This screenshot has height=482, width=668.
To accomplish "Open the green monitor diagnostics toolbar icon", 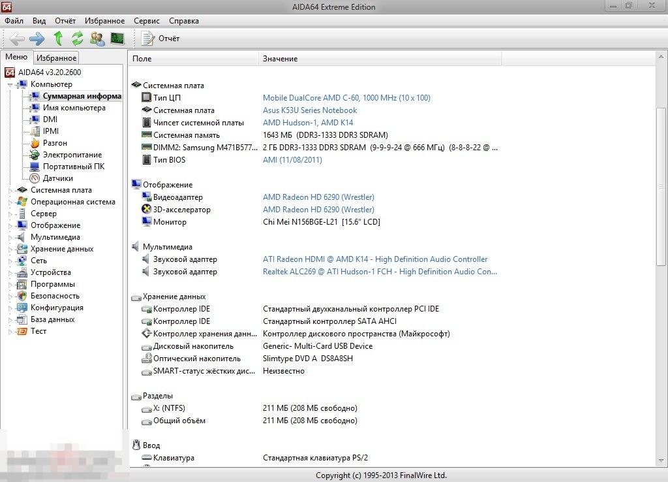I will [x=117, y=39].
